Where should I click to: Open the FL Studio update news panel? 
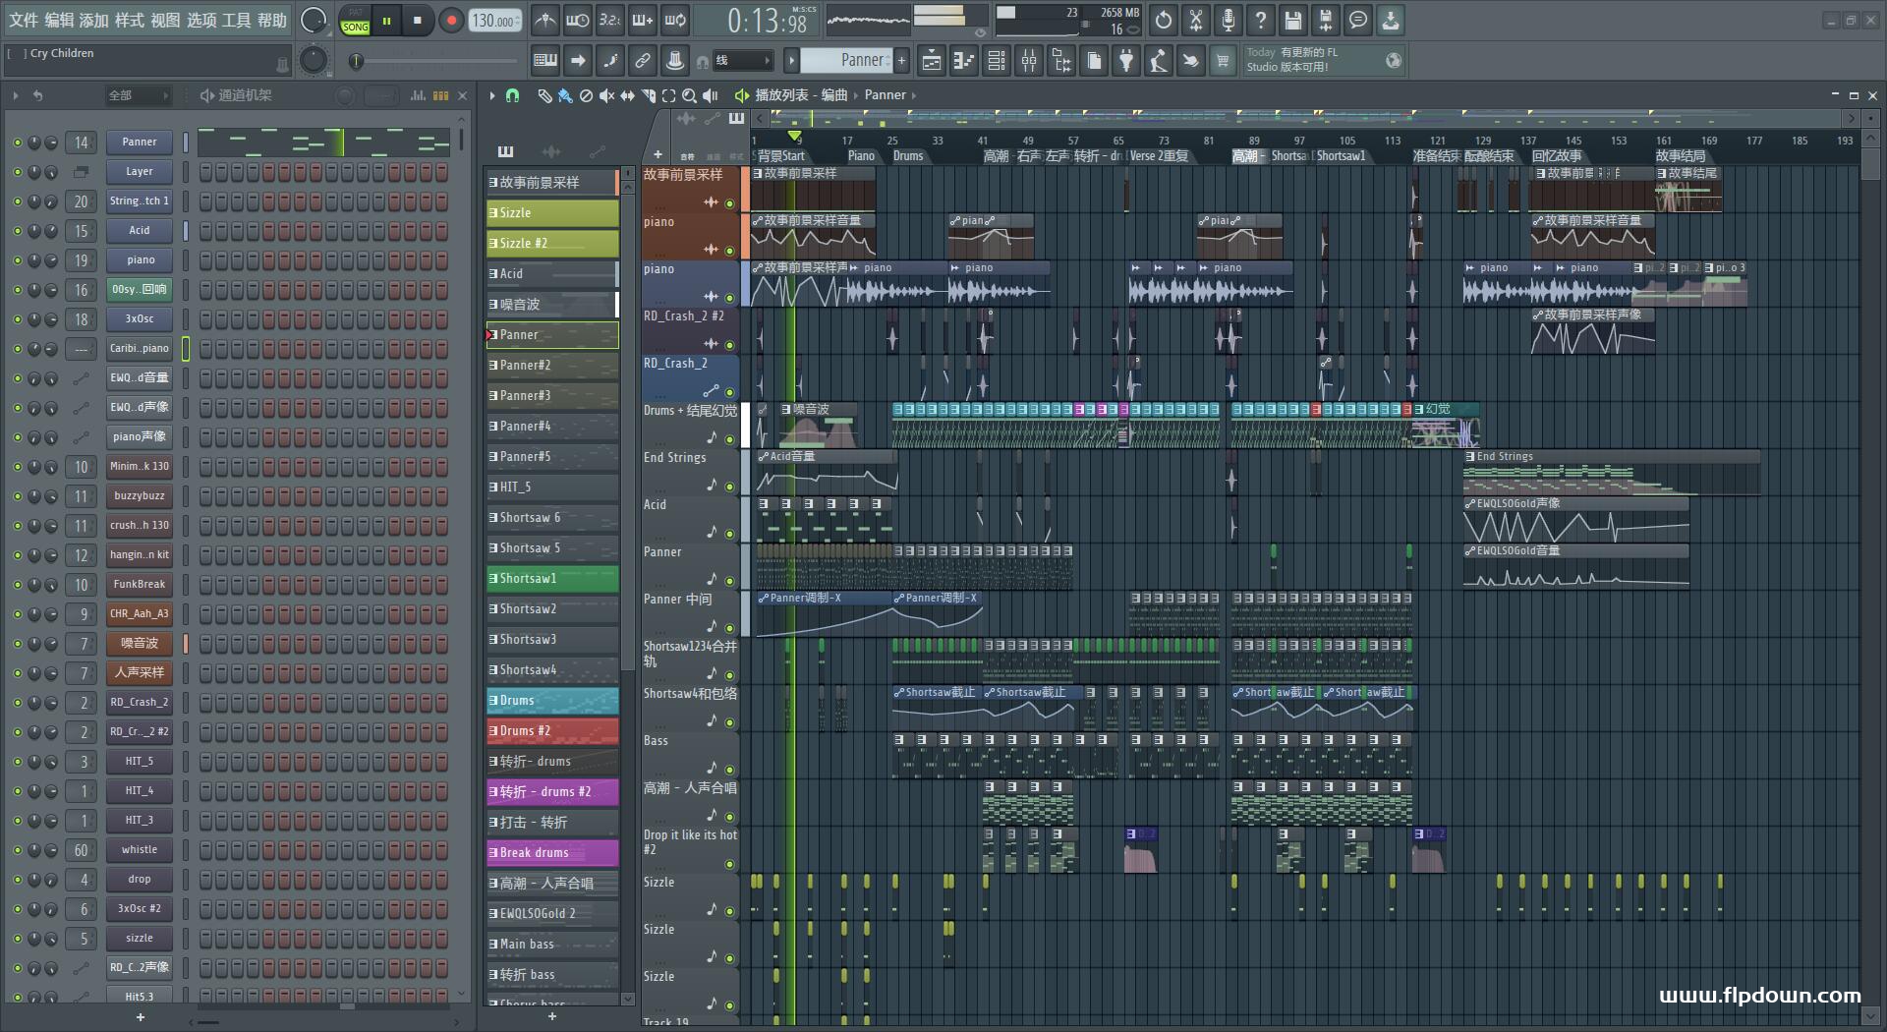click(1323, 60)
